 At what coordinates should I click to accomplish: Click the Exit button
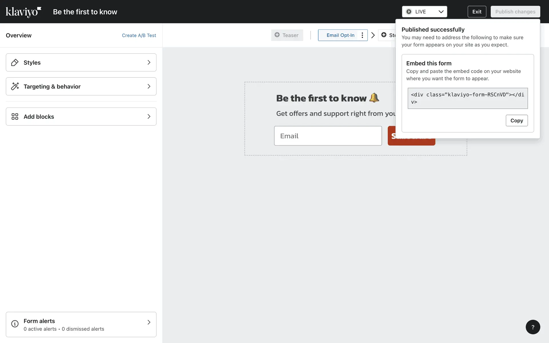pos(477,12)
